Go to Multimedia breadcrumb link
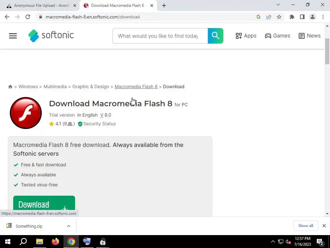The width and height of the screenshot is (330, 248). 55,87
